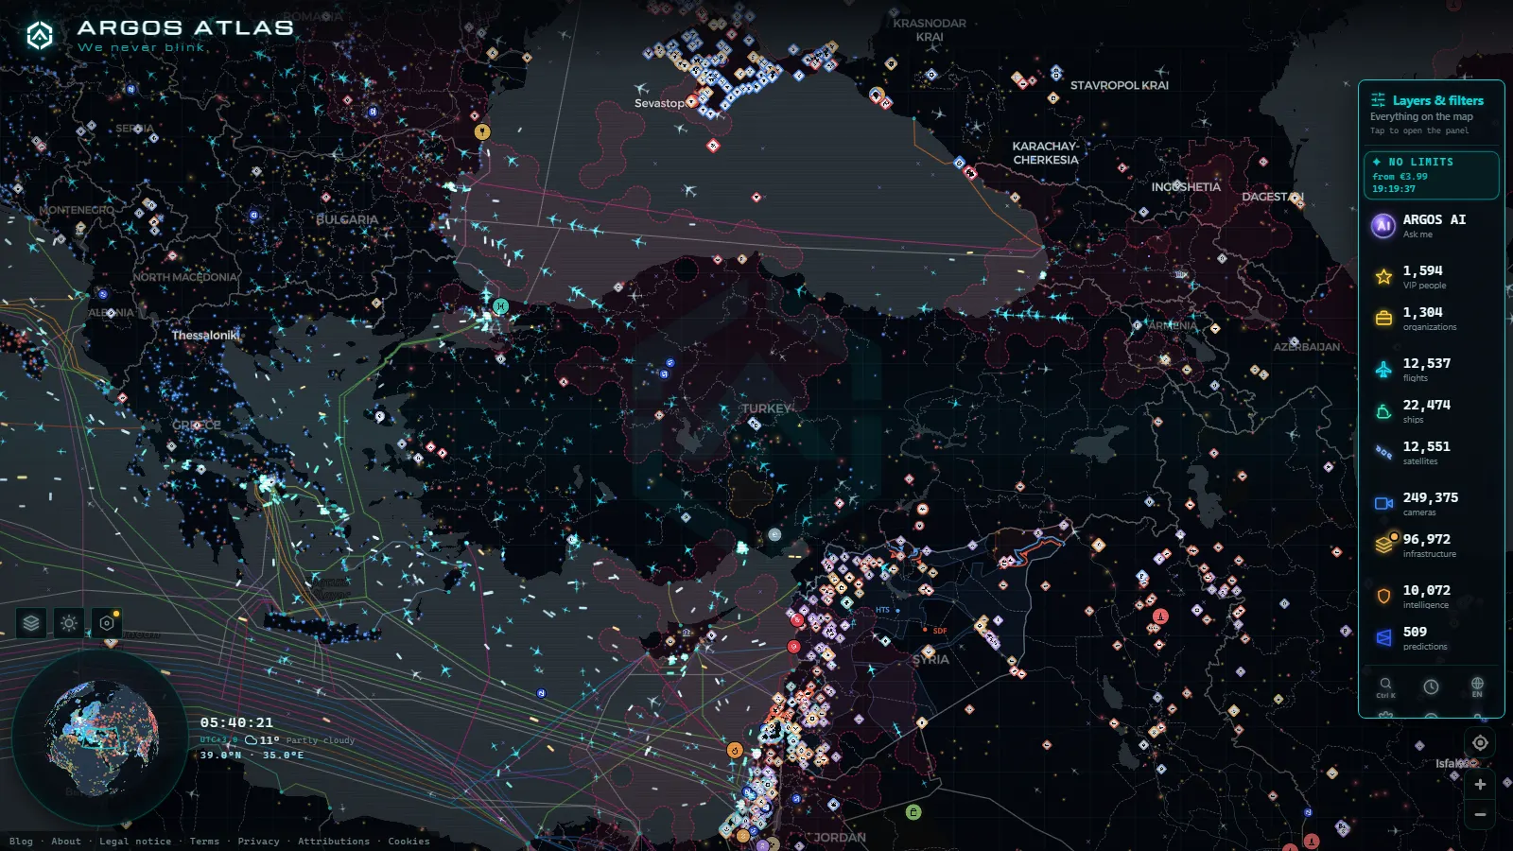Viewport: 1513px width, 851px height.
Task: Click the Argos Atlas logo icon
Action: pos(40,36)
